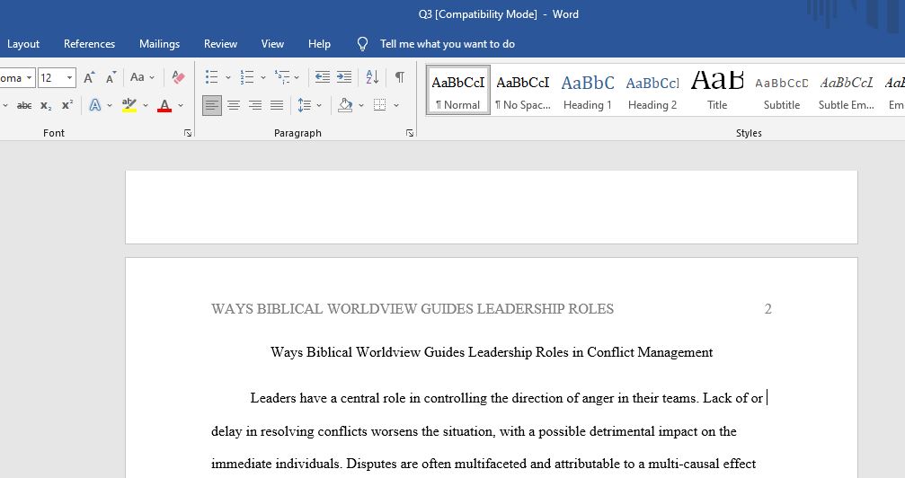Increase paragraph indent
The height and width of the screenshot is (478, 905).
click(x=344, y=76)
